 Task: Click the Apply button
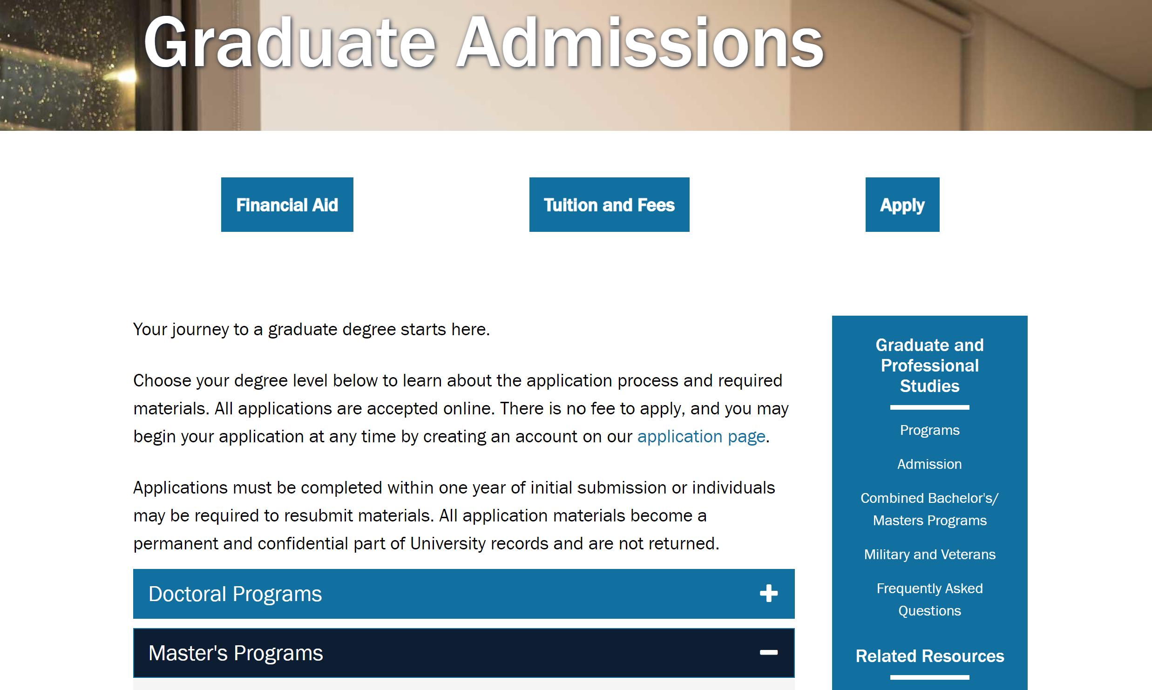[x=902, y=204]
